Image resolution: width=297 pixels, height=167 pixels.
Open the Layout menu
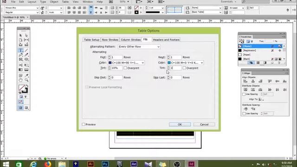coord(32,2)
